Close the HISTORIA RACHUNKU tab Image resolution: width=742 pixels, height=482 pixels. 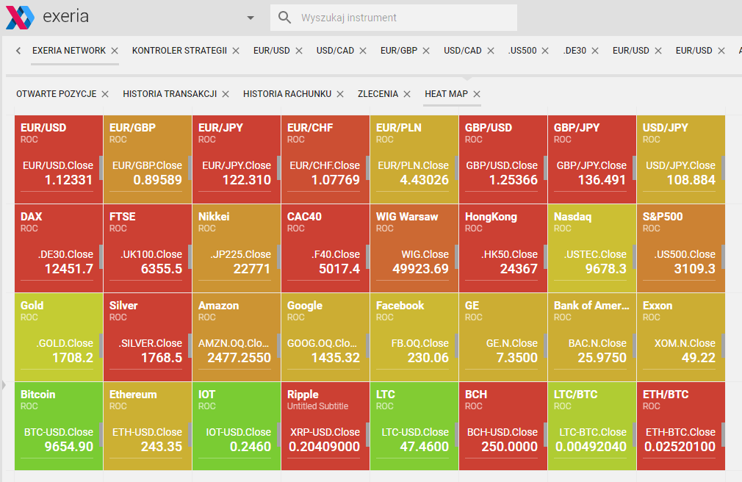coord(339,94)
